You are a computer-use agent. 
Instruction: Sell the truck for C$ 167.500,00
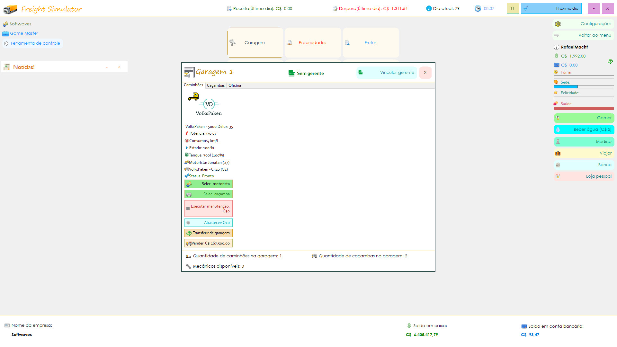coord(209,243)
